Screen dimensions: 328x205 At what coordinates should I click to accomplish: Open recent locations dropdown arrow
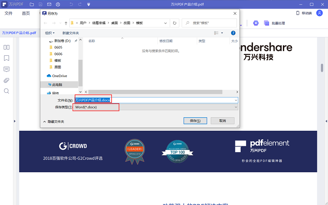[x=60, y=23]
